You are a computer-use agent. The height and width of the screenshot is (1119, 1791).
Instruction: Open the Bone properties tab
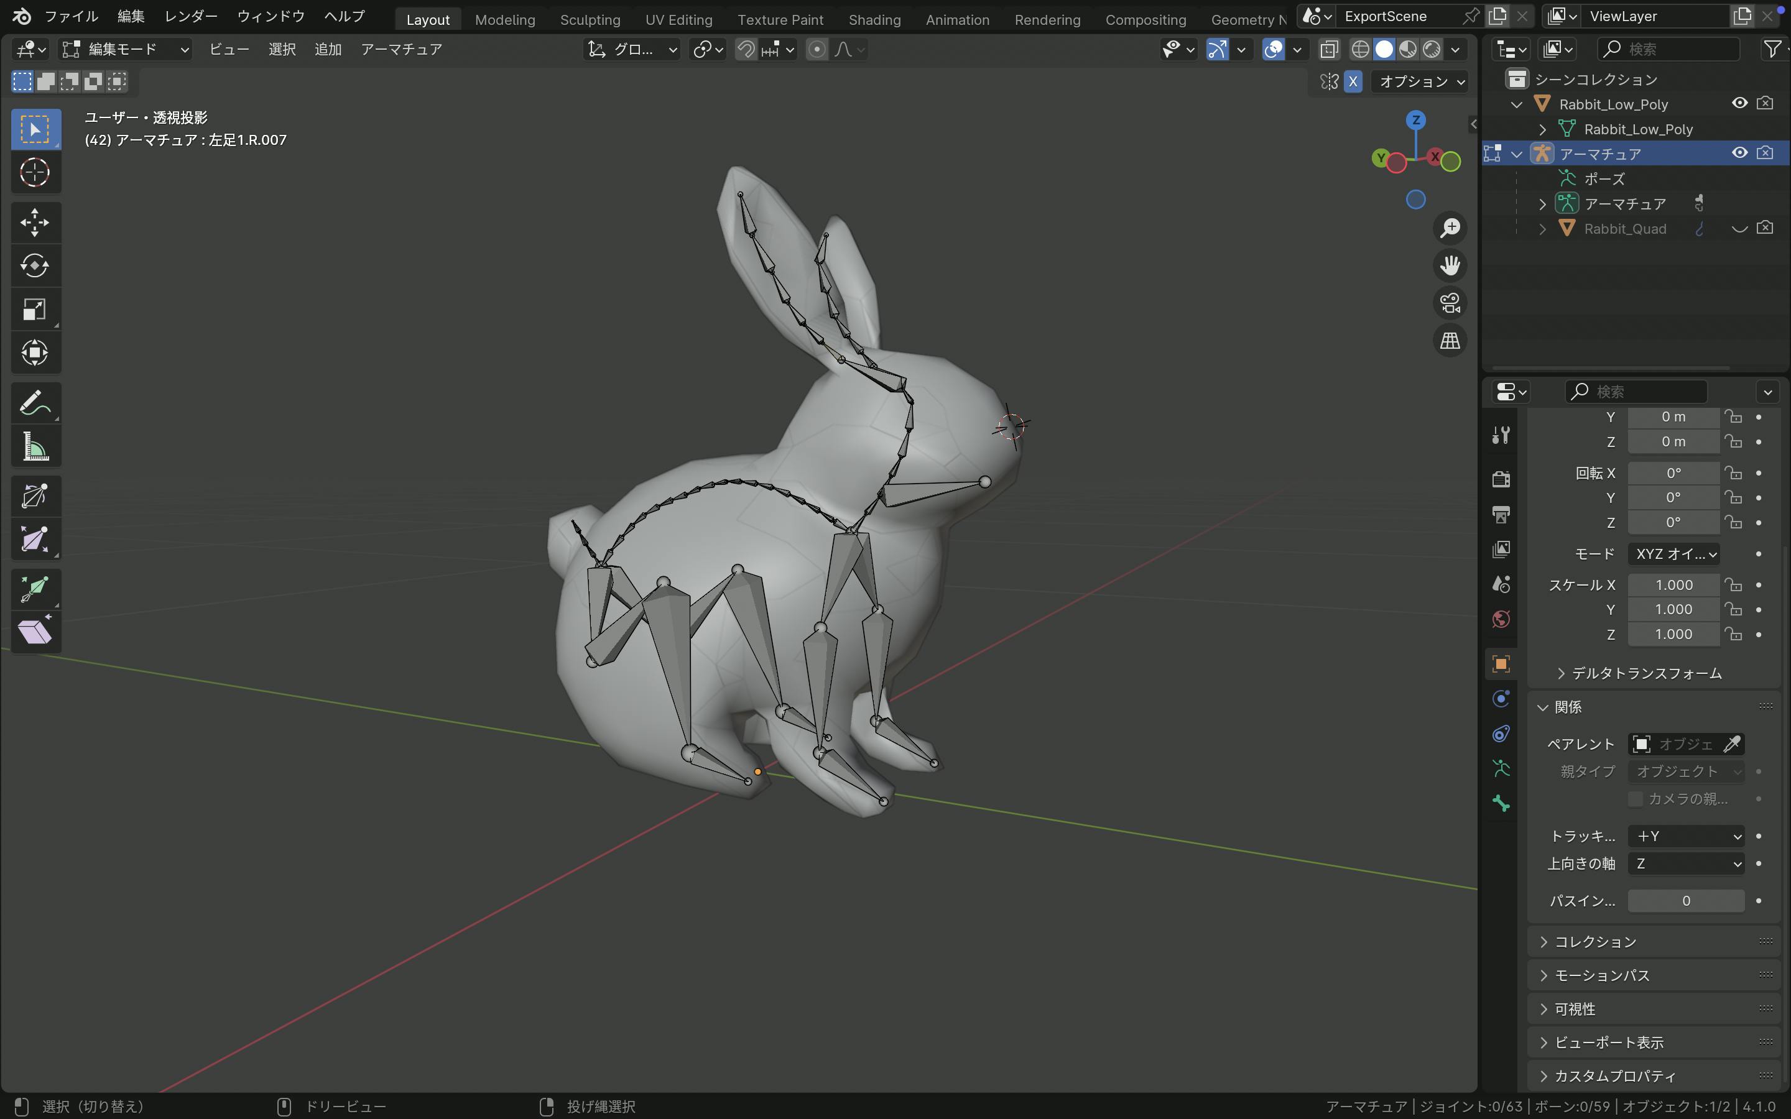tap(1501, 804)
